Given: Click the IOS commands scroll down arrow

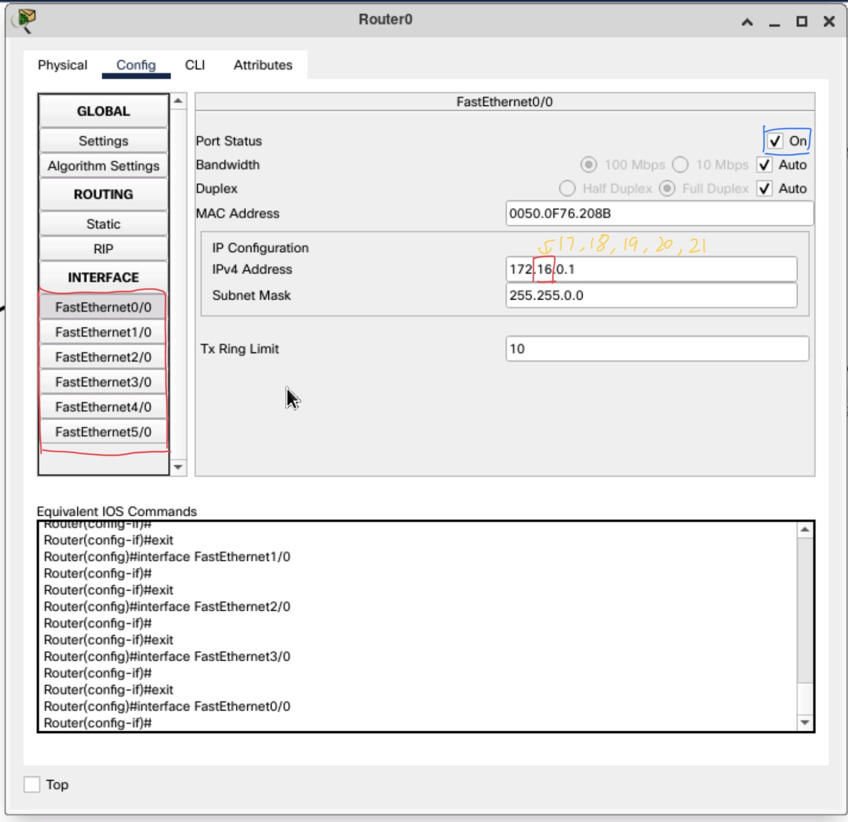Looking at the screenshot, I should click(x=805, y=723).
